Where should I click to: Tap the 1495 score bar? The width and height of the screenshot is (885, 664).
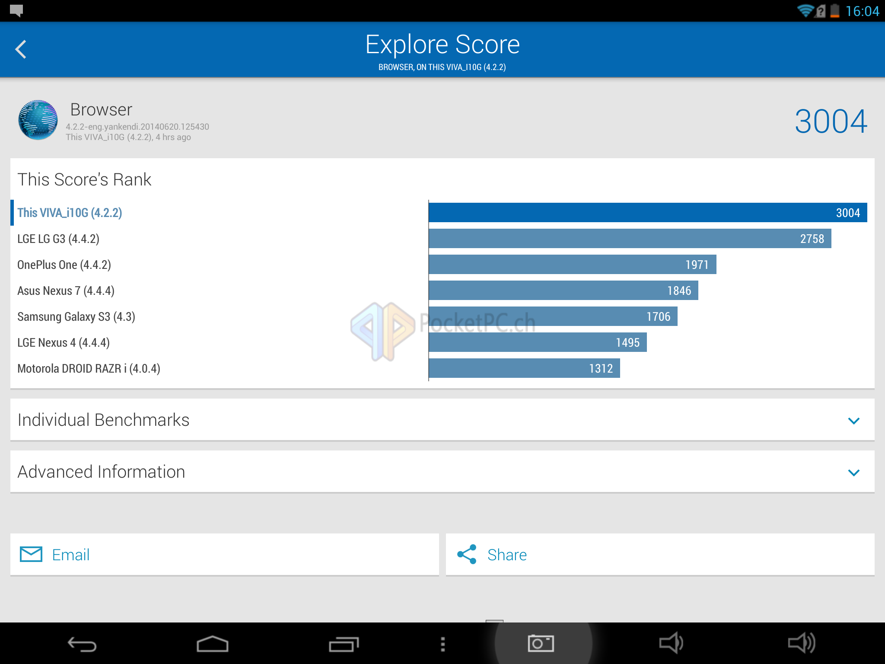point(538,342)
